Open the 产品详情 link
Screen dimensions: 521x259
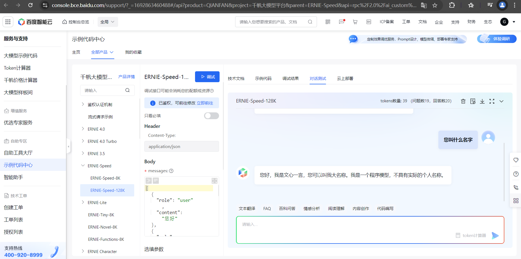pos(127,77)
